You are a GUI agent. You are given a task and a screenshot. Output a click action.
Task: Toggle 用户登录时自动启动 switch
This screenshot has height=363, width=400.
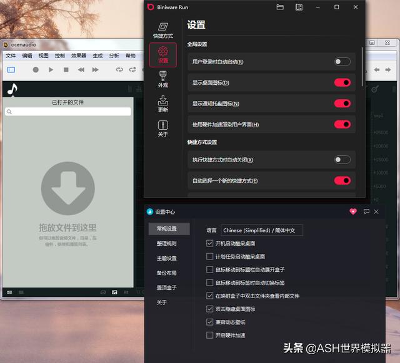[342, 62]
